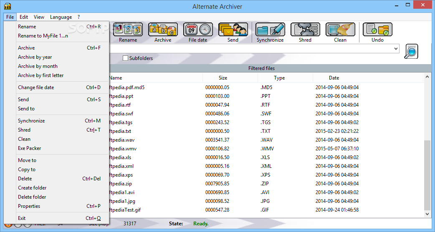Select the ftpedia.xps file row
Image resolution: width=435 pixels, height=232 pixels.
click(266, 175)
